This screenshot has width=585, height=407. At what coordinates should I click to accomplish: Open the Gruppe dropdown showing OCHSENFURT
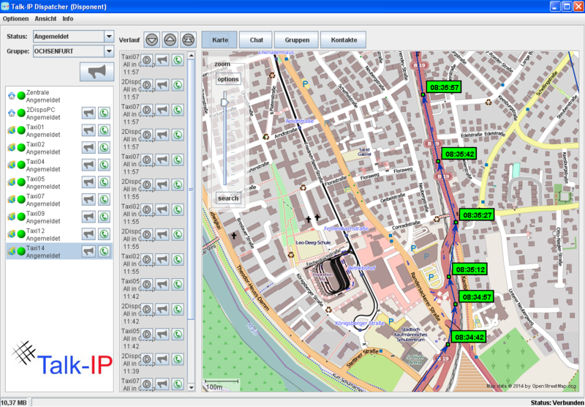click(109, 51)
